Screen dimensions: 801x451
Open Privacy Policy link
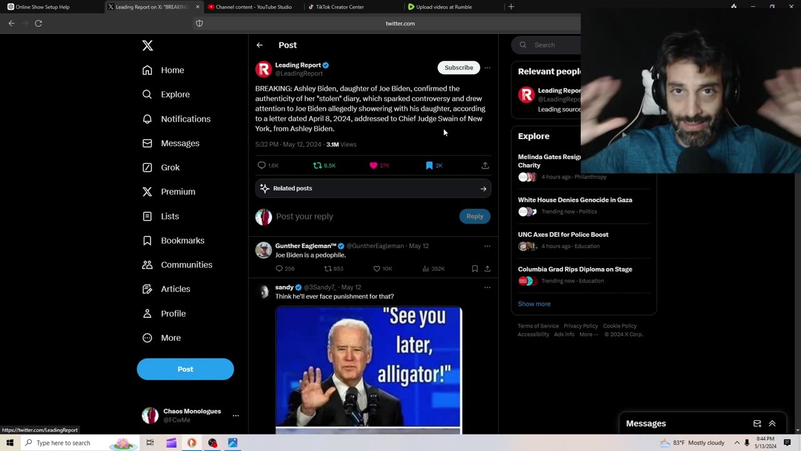(581, 326)
